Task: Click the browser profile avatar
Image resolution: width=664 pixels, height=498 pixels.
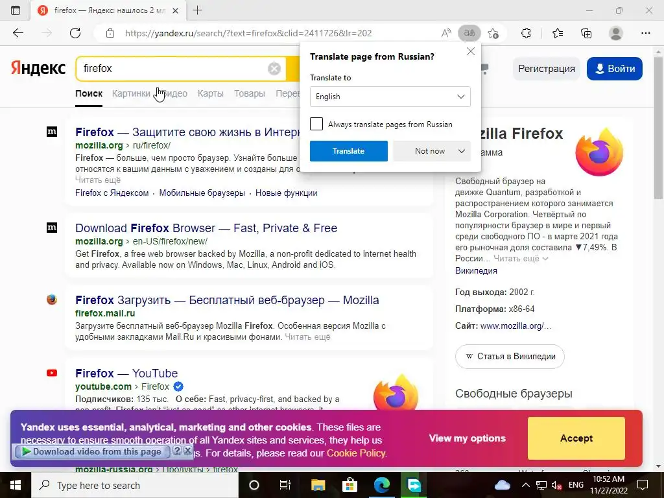Action: pos(616,33)
